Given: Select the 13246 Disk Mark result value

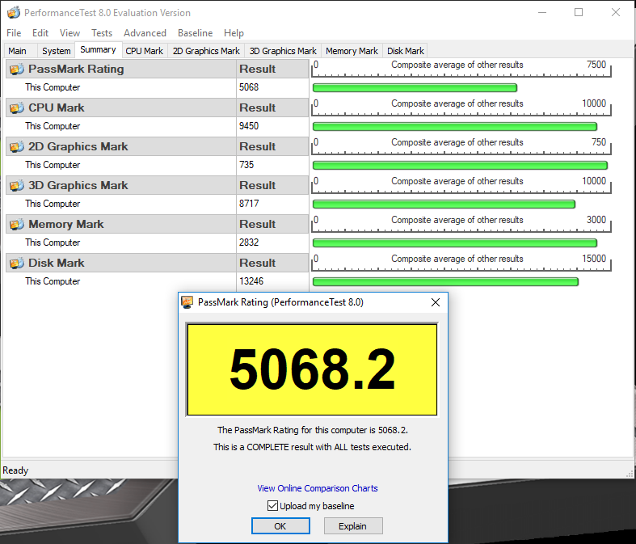Looking at the screenshot, I should (x=251, y=281).
